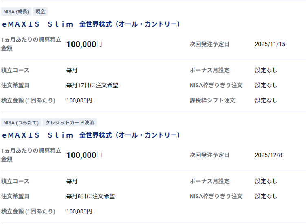306x224 pixels.
Task: Click the 現金 payment tag
Action: [40, 11]
